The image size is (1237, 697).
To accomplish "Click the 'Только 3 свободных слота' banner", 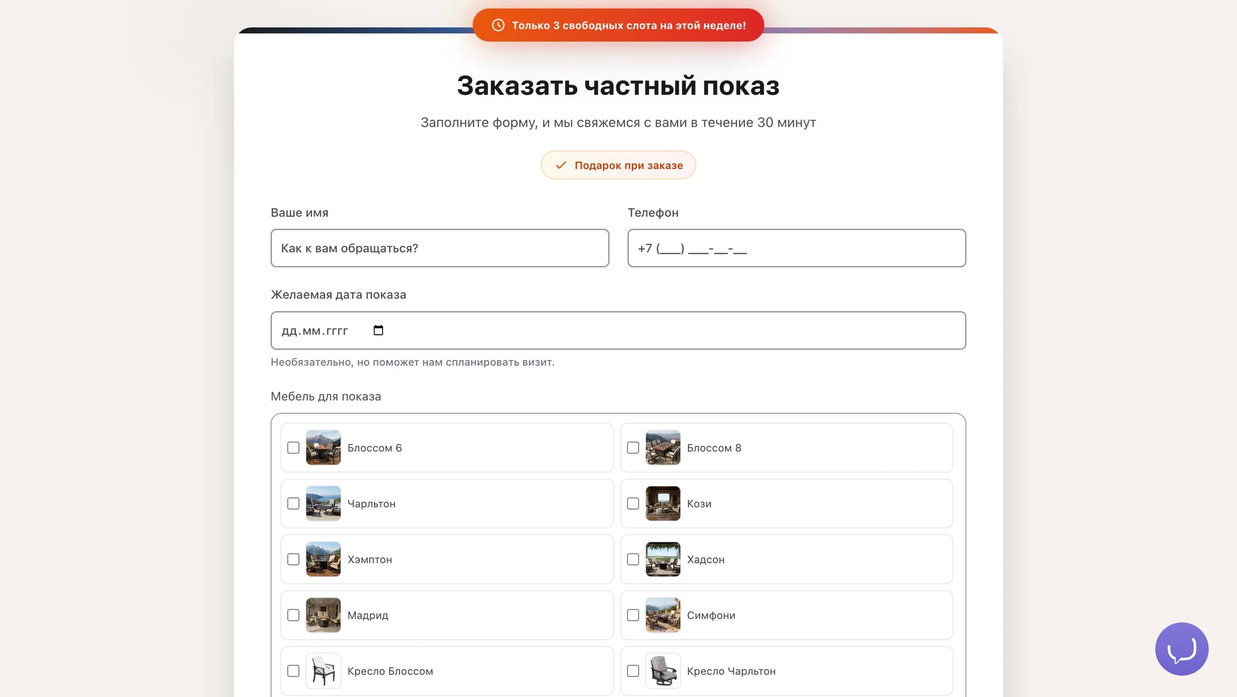I will (618, 25).
